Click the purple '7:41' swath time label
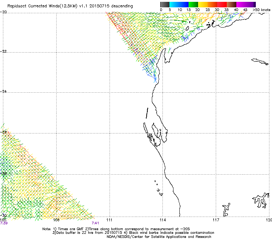 [96, 223]
